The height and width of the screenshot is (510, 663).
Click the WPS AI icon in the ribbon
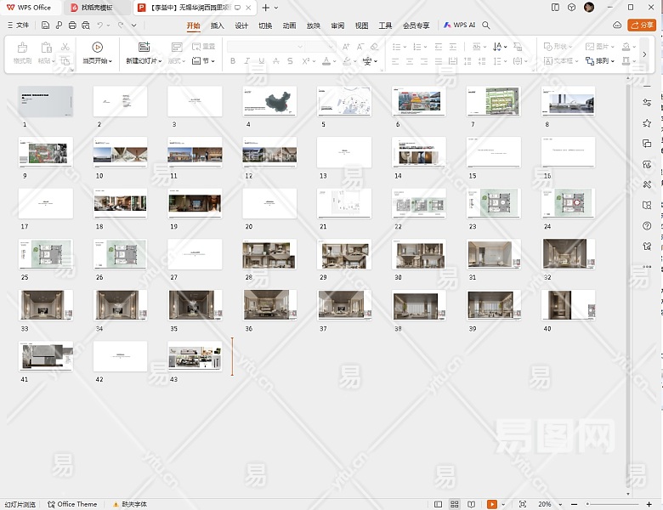[448, 25]
